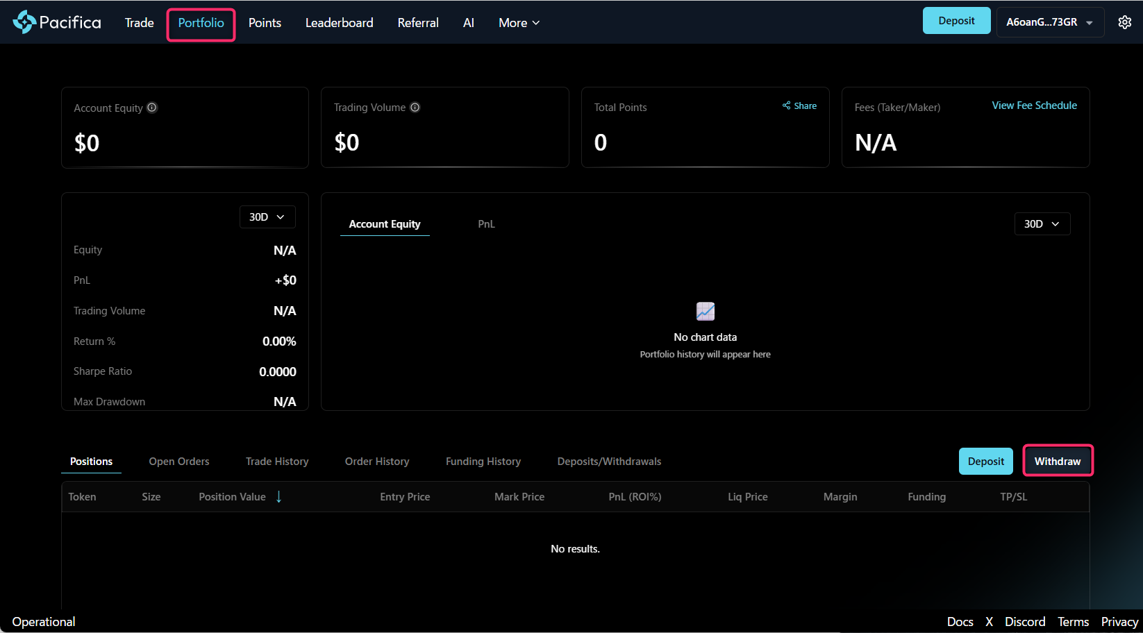Click the Trading Volume info icon
1143x633 pixels.
(x=415, y=108)
